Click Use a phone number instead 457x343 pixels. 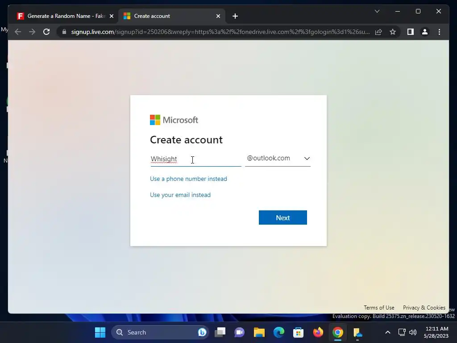(x=188, y=179)
